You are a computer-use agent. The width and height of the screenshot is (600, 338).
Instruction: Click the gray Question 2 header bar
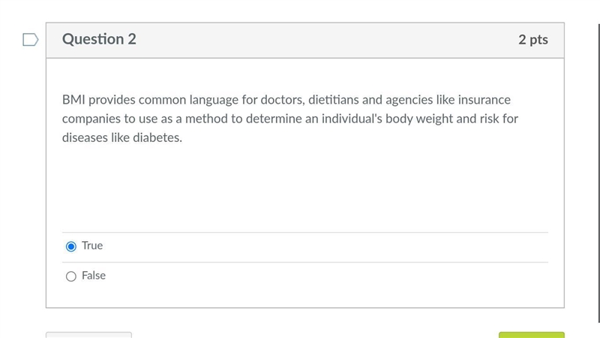[x=305, y=41]
